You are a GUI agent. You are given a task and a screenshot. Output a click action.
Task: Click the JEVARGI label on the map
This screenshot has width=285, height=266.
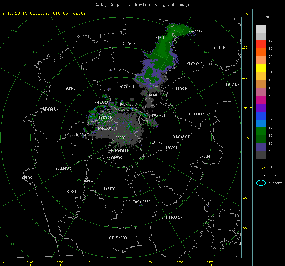195,30
